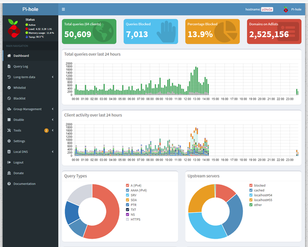Toggle the HTTPS query type checkbox
This screenshot has height=247, width=308.
[x=127, y=219]
